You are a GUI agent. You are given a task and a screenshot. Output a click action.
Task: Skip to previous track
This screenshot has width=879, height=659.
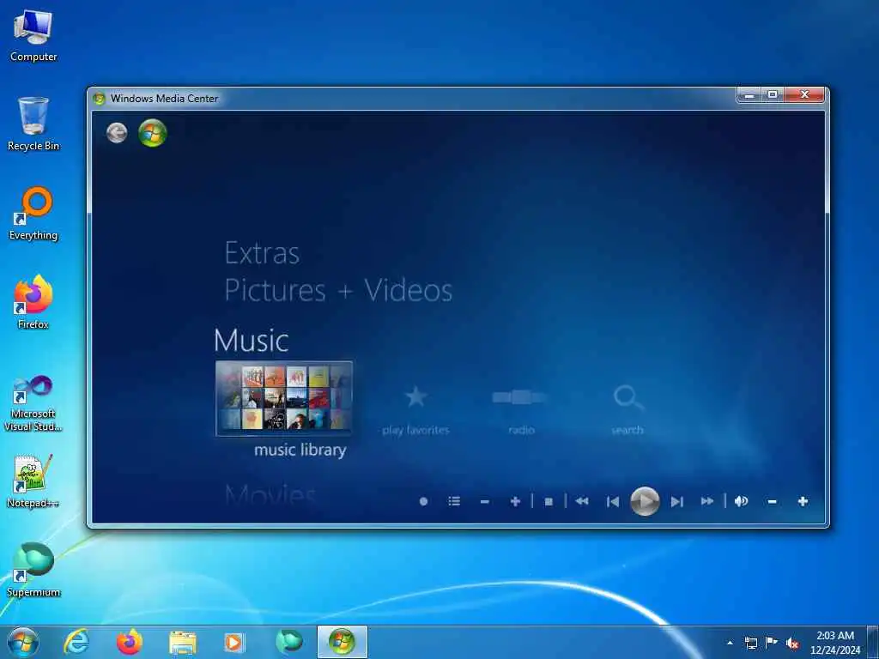[x=613, y=501]
